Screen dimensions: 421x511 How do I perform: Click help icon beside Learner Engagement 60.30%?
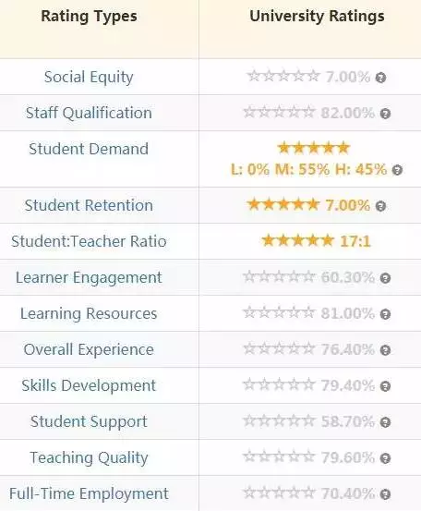[x=385, y=278]
